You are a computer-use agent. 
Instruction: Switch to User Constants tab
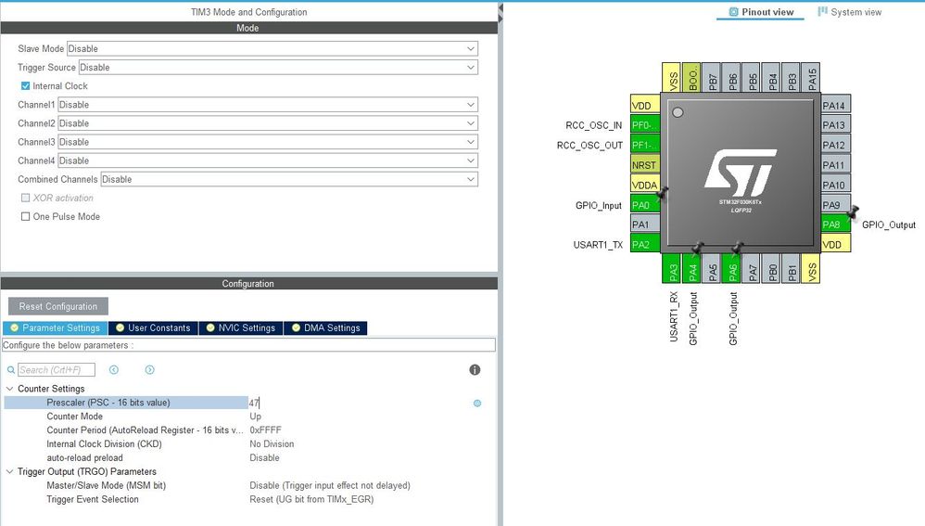[153, 327]
